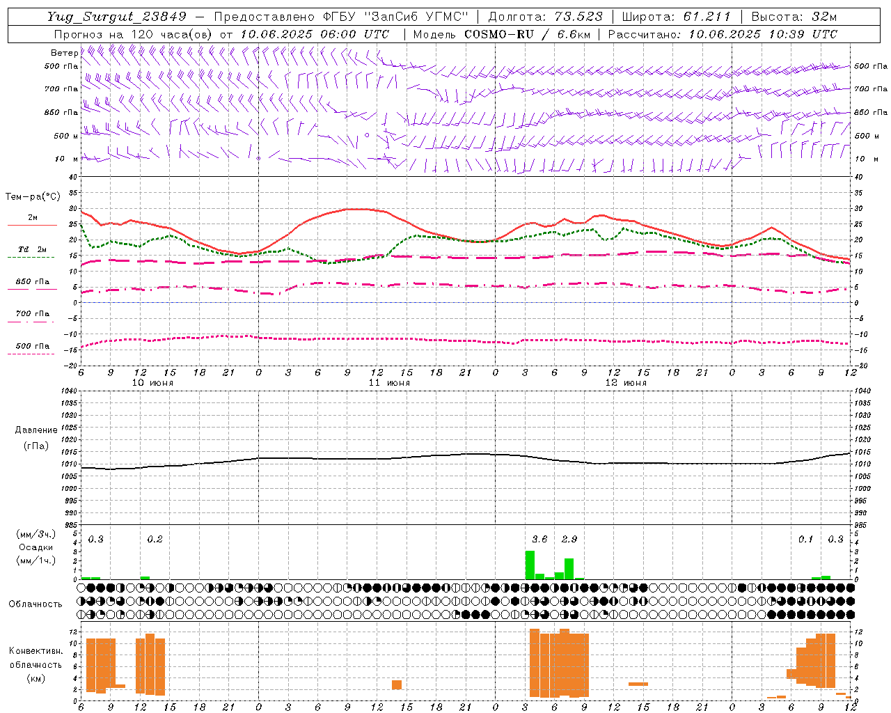Click the 0.1 precipitation total value
The width and height of the screenshot is (891, 713).
tap(805, 539)
